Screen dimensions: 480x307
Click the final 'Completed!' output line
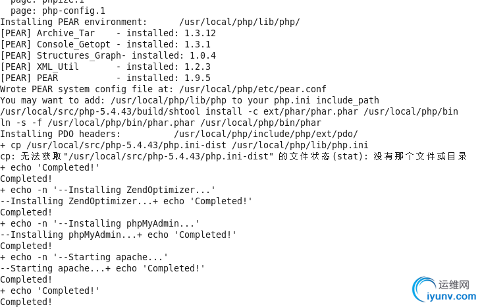[26, 302]
